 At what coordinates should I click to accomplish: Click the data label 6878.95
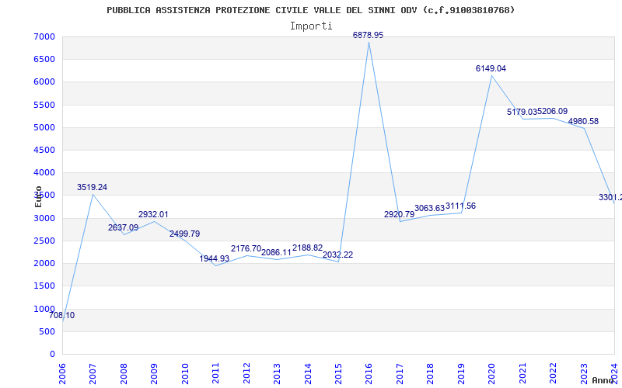click(x=368, y=35)
